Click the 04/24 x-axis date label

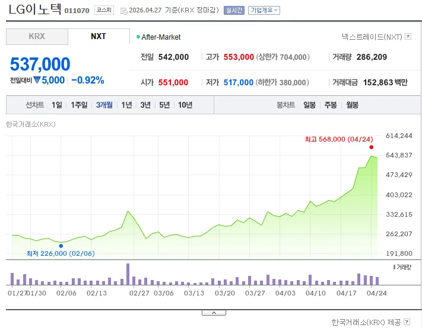(x=376, y=293)
